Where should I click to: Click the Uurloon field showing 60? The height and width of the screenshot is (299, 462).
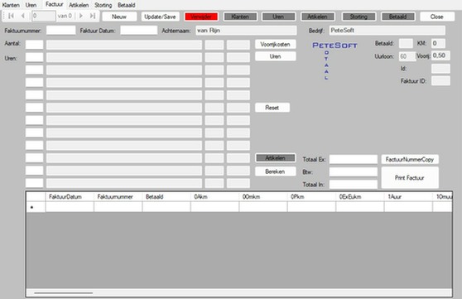coord(407,56)
